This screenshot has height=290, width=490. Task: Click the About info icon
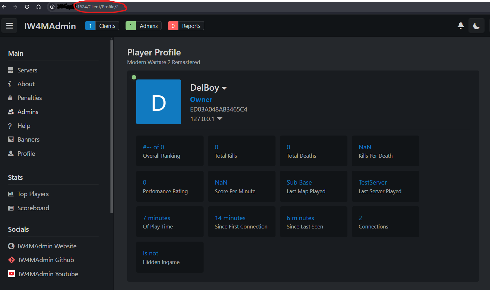pyautogui.click(x=10, y=84)
